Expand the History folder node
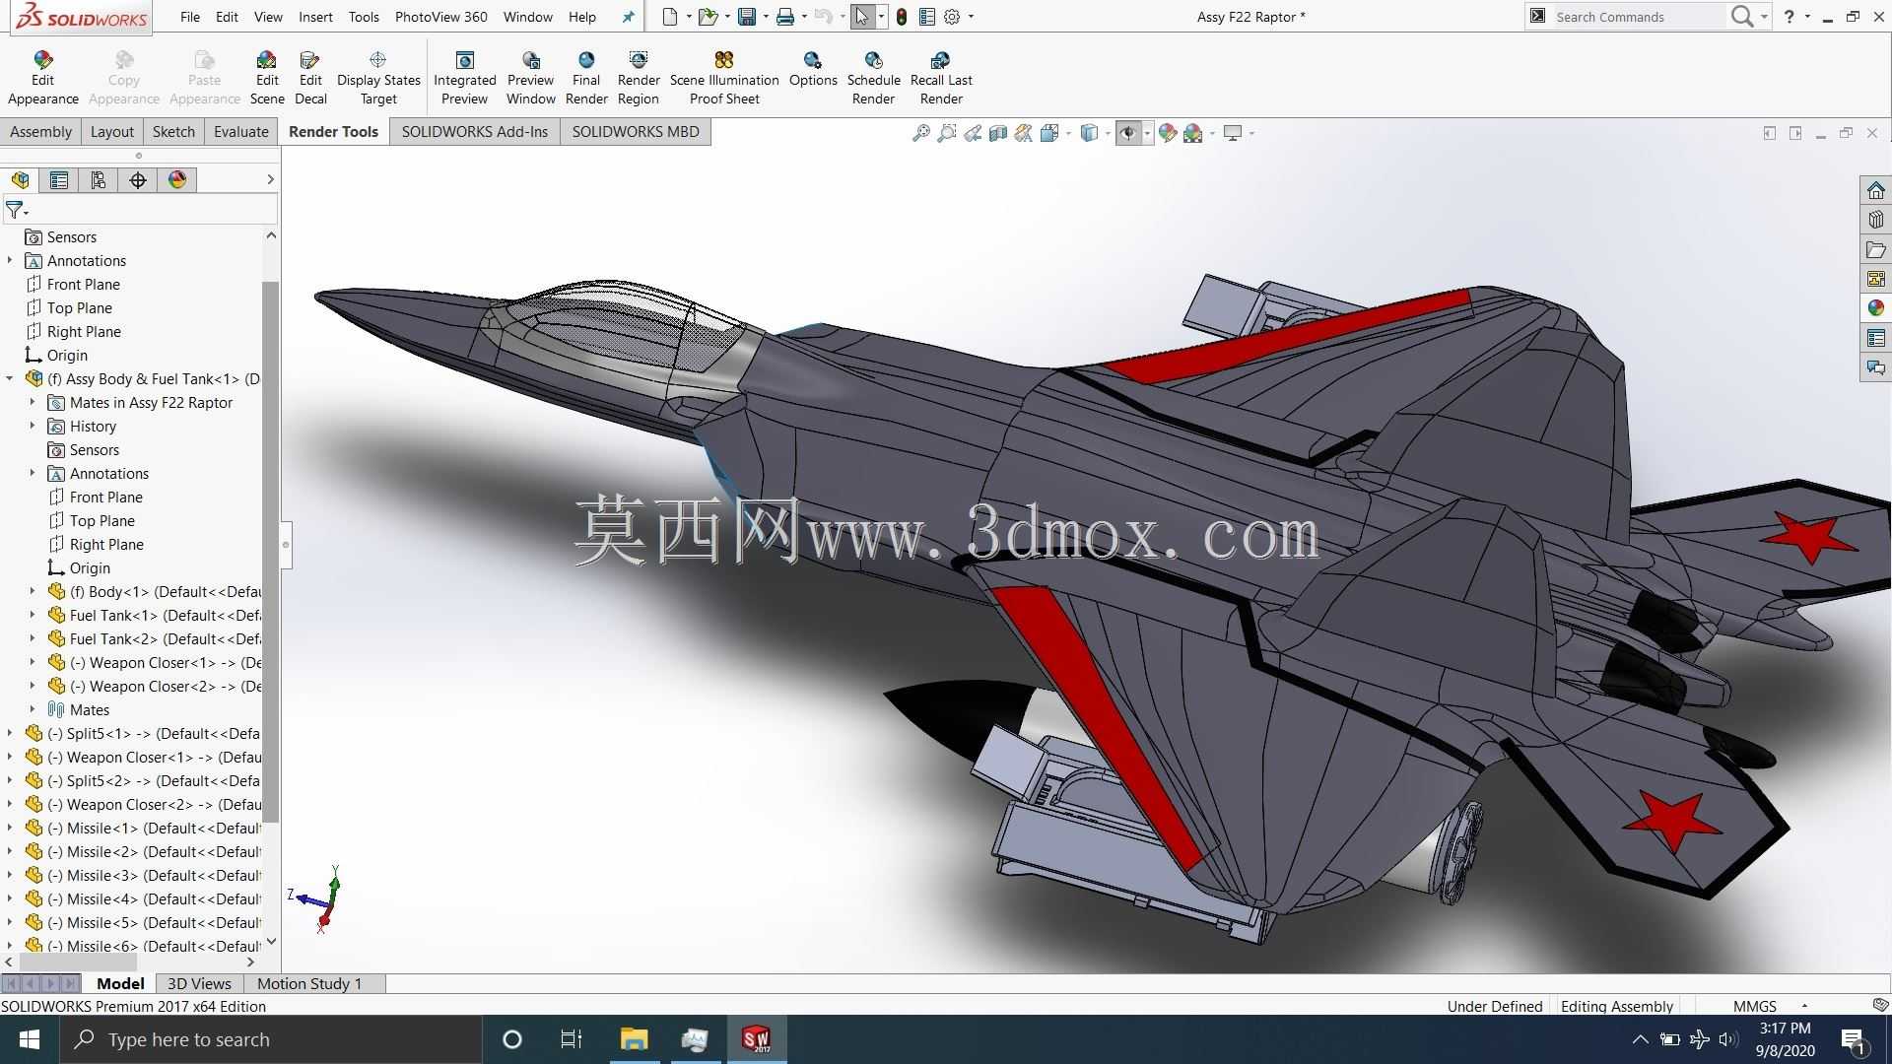 pyautogui.click(x=33, y=426)
